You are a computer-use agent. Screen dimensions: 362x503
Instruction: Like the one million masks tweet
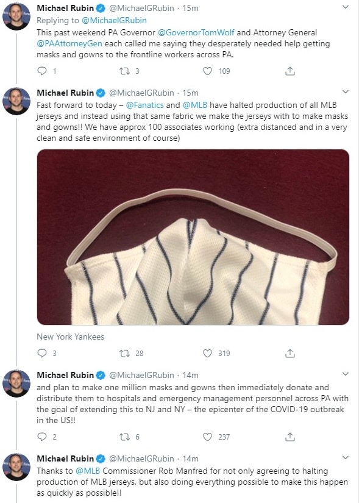pos(207,437)
